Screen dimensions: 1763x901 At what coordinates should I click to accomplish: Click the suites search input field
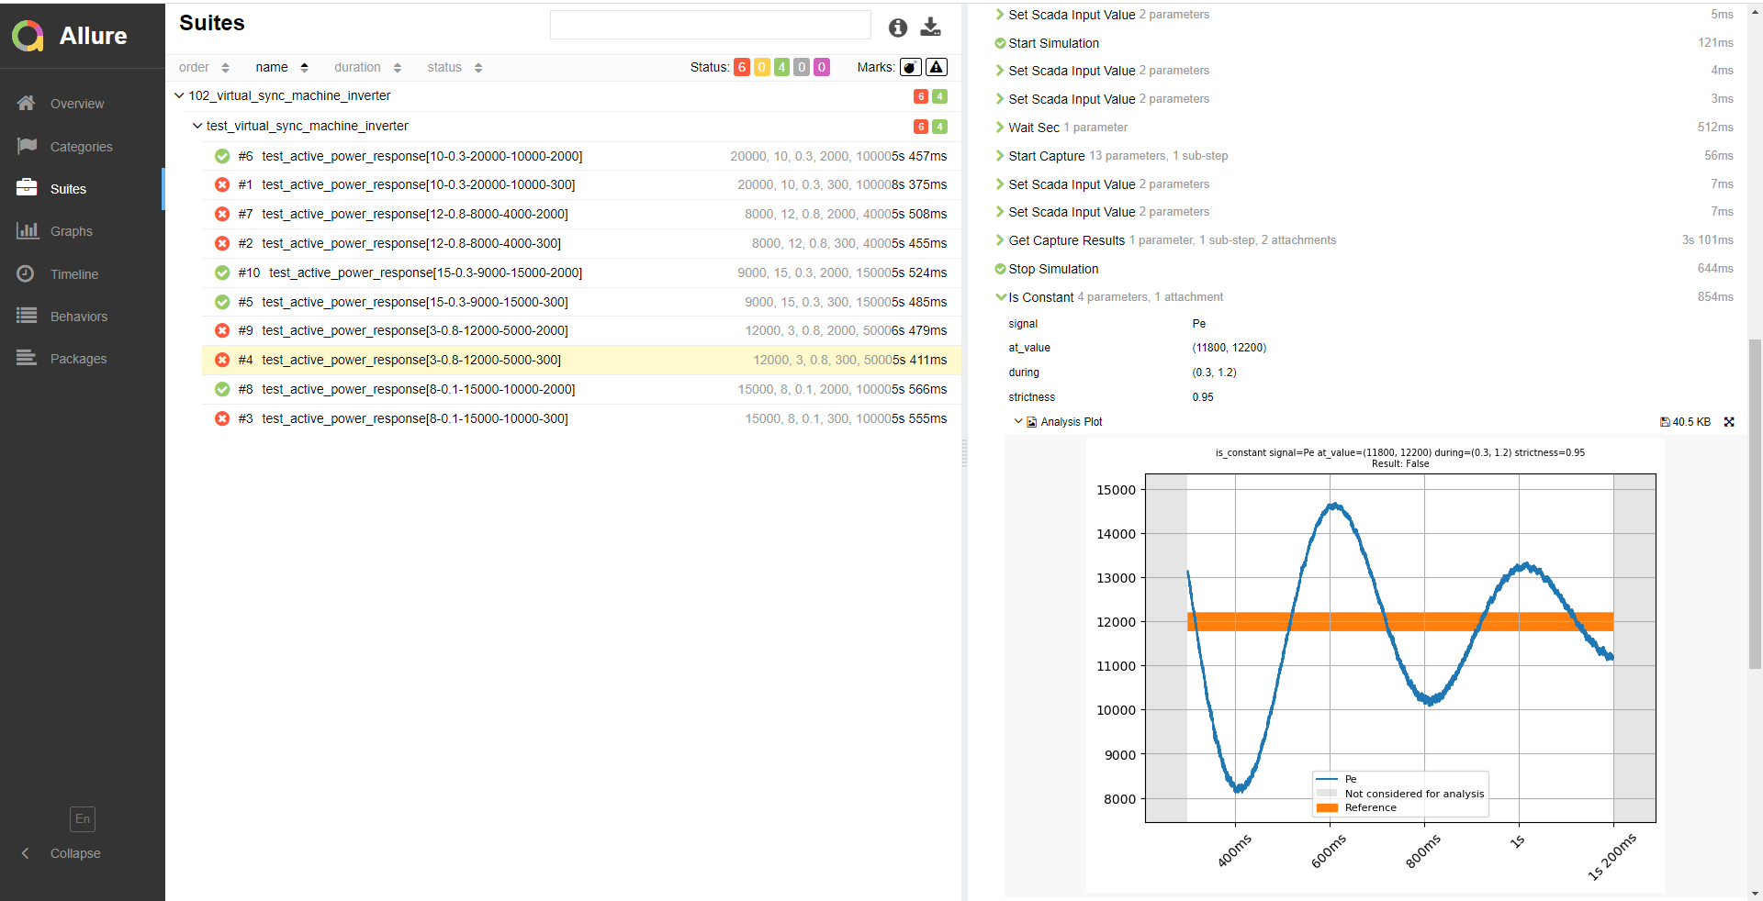click(710, 25)
